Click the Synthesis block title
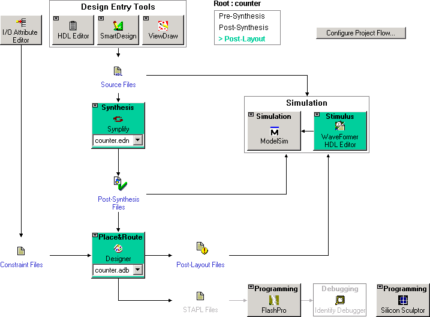Viewport: 430px width, 317px height. point(118,107)
